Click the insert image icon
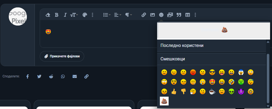 [x=152, y=15]
